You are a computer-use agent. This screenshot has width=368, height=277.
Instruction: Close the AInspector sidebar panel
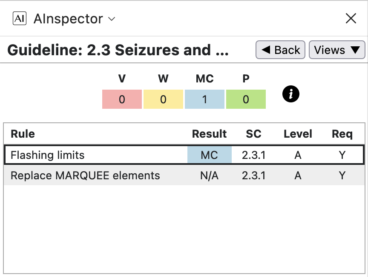[351, 18]
